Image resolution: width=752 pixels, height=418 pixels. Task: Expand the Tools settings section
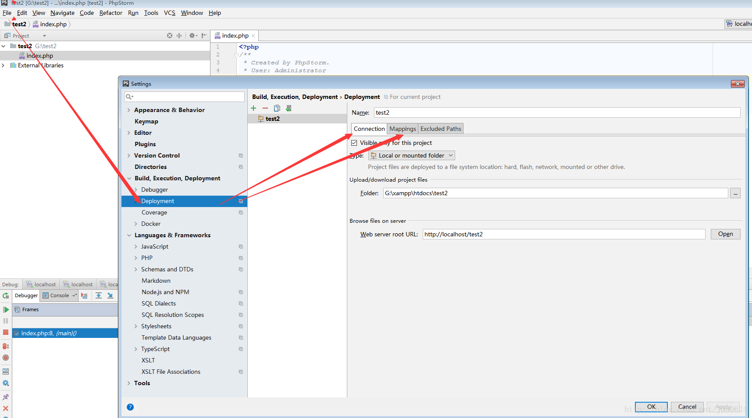[128, 383]
